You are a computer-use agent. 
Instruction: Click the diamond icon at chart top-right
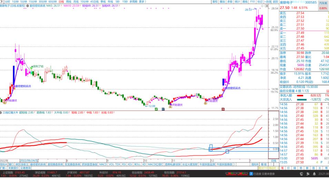(262, 6)
